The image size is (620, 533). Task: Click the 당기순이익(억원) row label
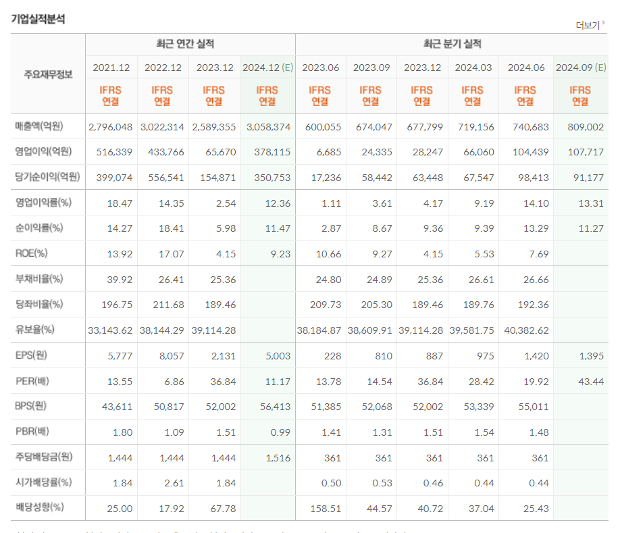click(x=47, y=177)
